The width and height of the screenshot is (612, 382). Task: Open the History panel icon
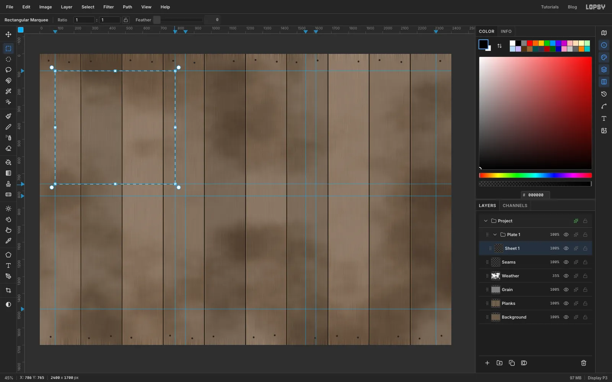604,94
